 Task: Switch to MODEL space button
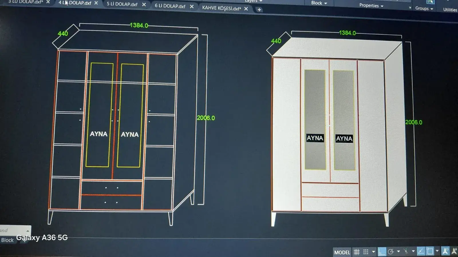(x=342, y=252)
